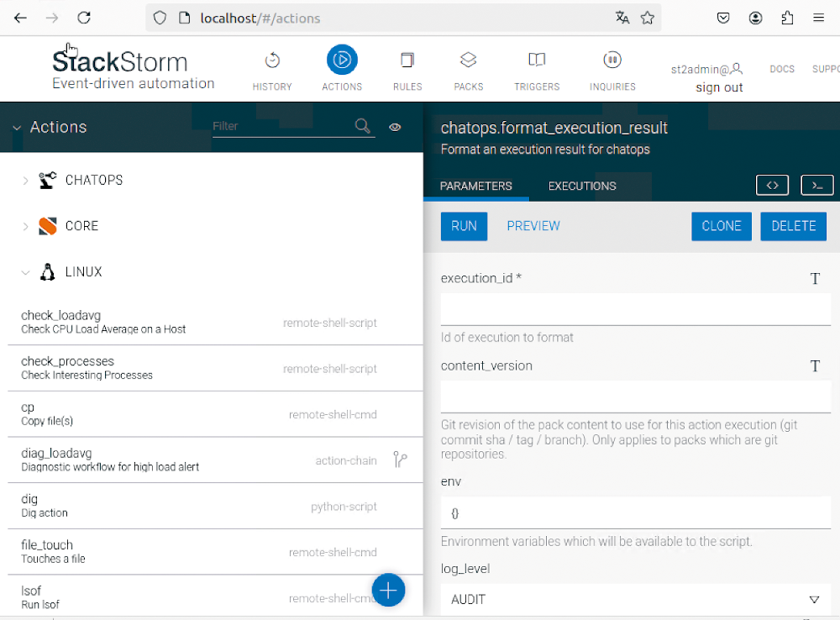Collapse the Actions panel chevron
The height and width of the screenshot is (620, 840).
click(17, 128)
